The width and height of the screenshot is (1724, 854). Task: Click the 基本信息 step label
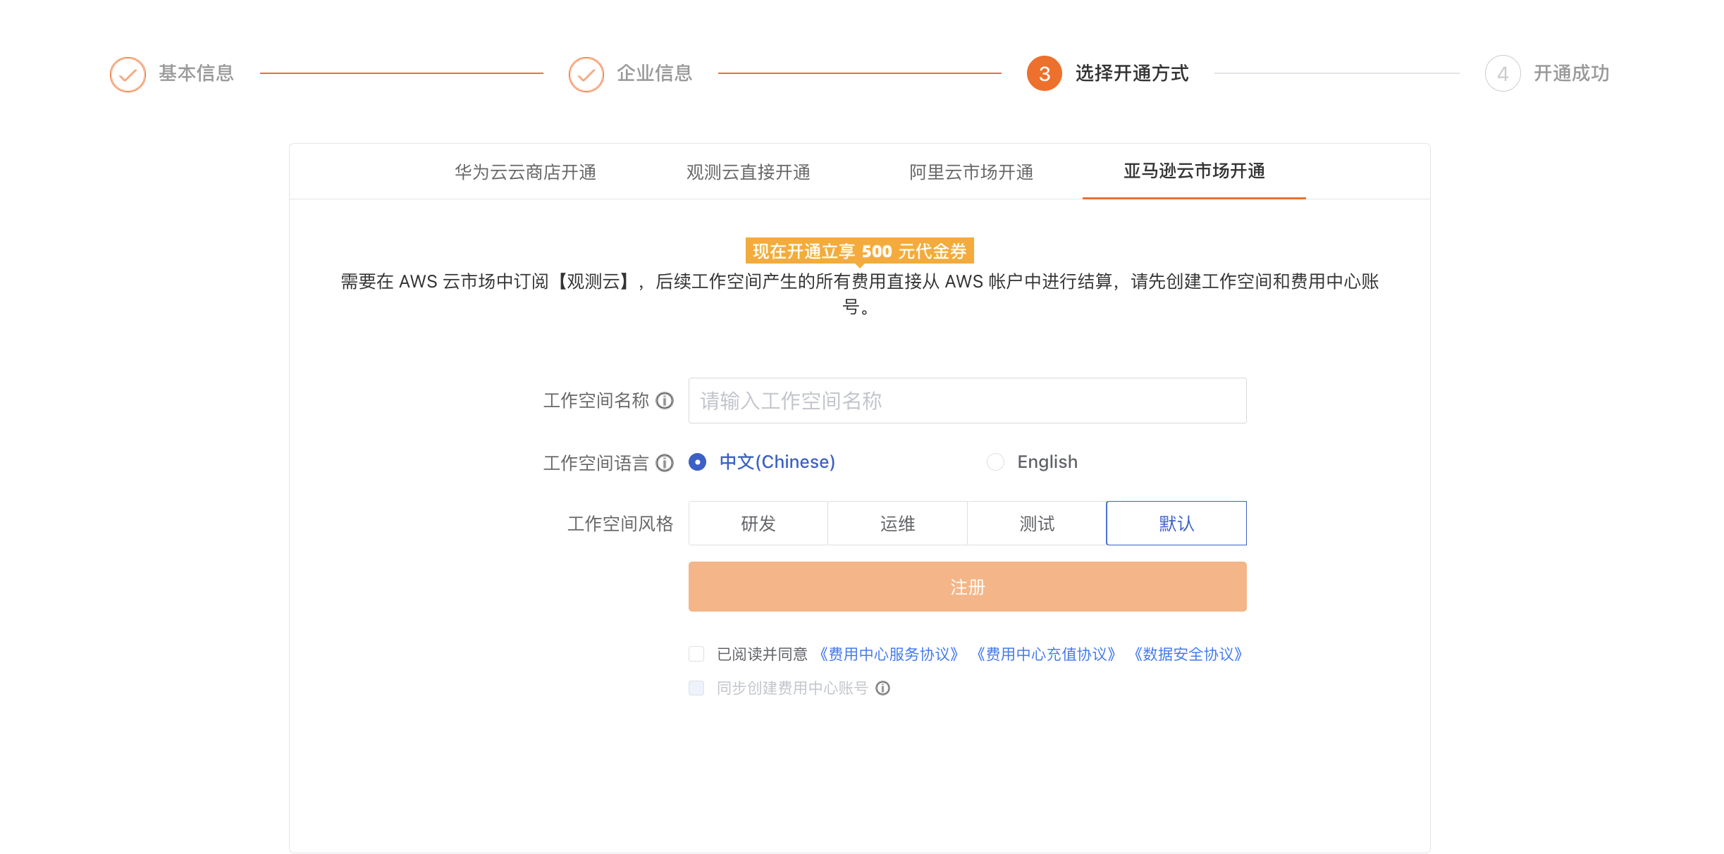(x=196, y=73)
